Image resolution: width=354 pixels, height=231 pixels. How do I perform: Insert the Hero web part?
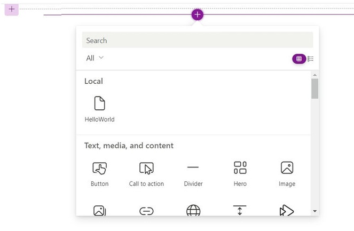point(240,174)
